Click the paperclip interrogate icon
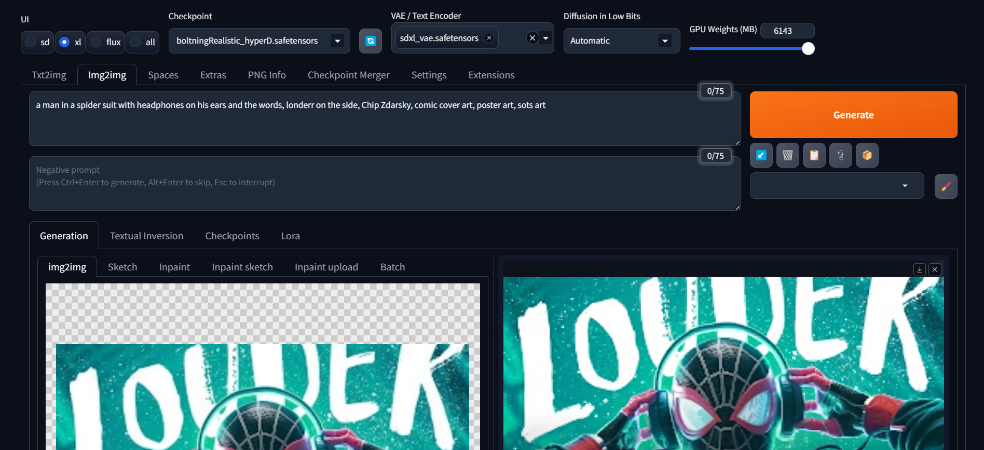Image resolution: width=984 pixels, height=450 pixels. (x=840, y=155)
